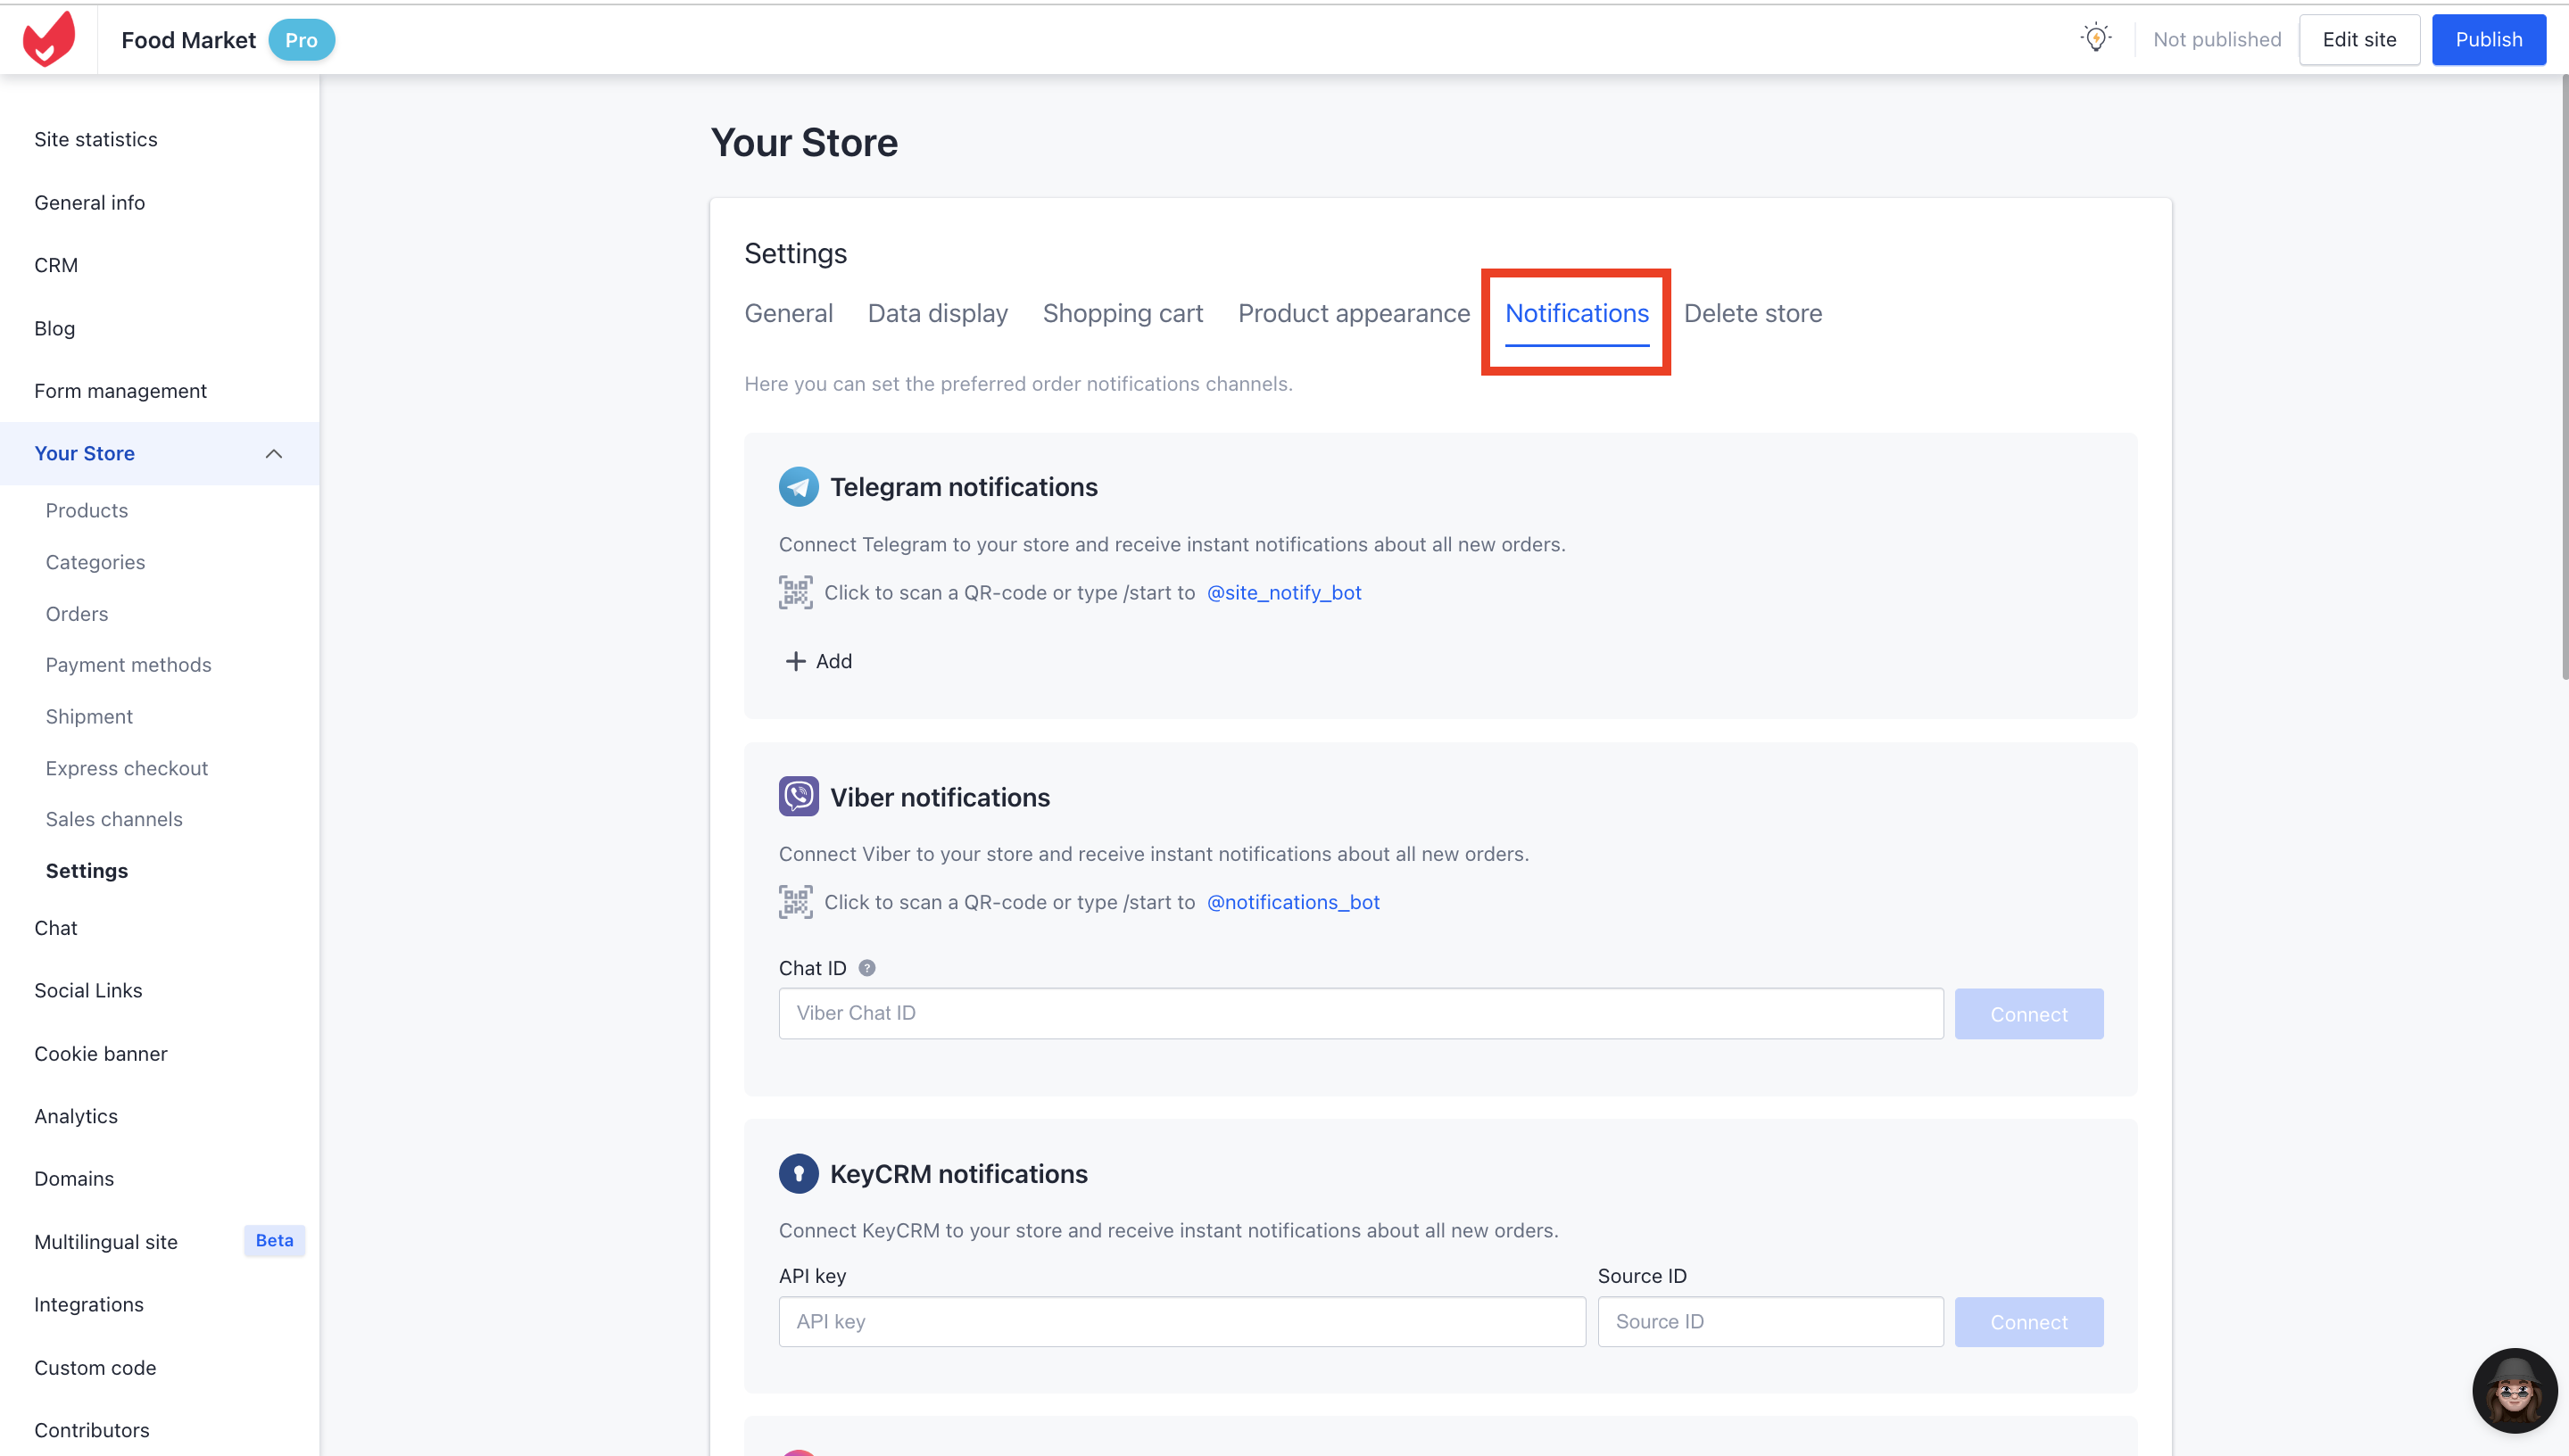Click Add under Telegram notifications
Image resolution: width=2569 pixels, height=1456 pixels.
pyautogui.click(x=818, y=661)
